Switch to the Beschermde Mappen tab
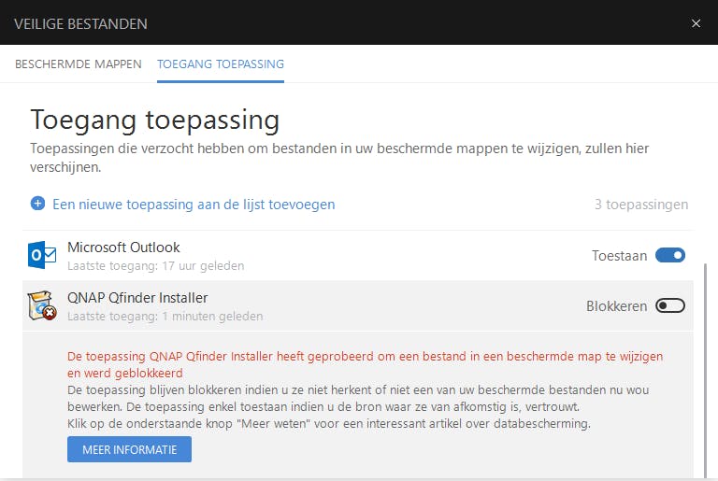The height and width of the screenshot is (481, 718). [x=79, y=64]
